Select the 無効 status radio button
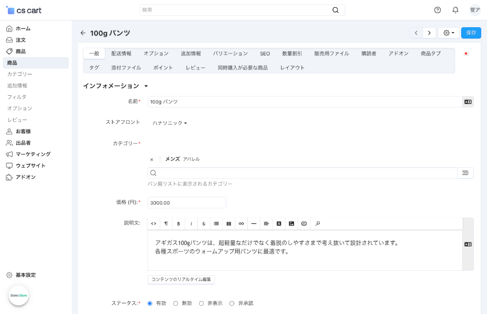Viewport: 487px width, 314px height. coord(175,303)
